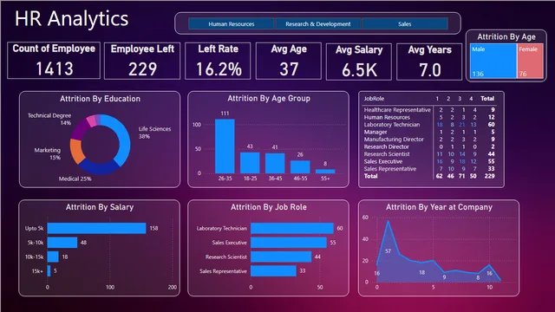Click the Manager row in the table
Viewport: 555px width, 312px height.
429,132
